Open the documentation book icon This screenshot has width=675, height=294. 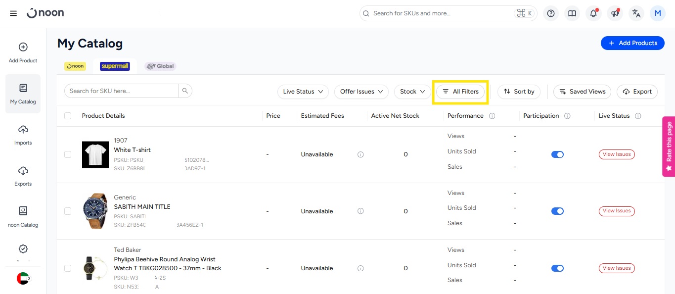click(572, 13)
